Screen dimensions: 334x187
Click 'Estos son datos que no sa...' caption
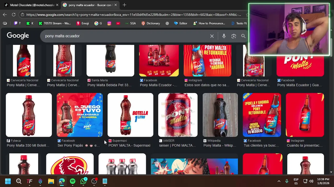[x=207, y=85]
